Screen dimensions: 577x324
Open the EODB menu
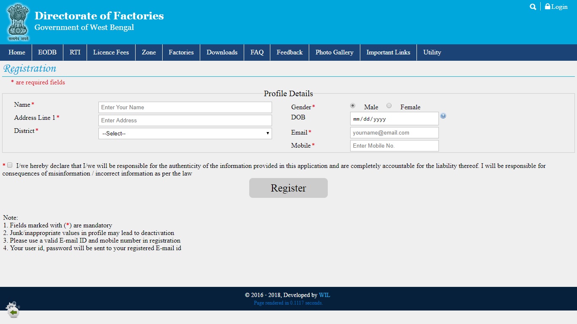47,52
